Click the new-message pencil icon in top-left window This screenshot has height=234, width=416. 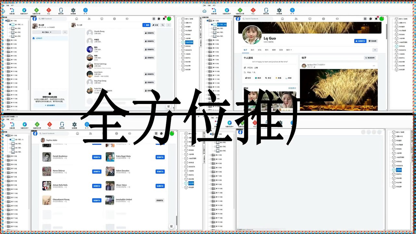pos(169,106)
